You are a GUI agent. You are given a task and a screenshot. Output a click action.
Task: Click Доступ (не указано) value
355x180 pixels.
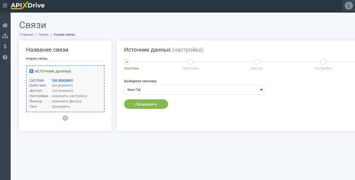(62, 91)
